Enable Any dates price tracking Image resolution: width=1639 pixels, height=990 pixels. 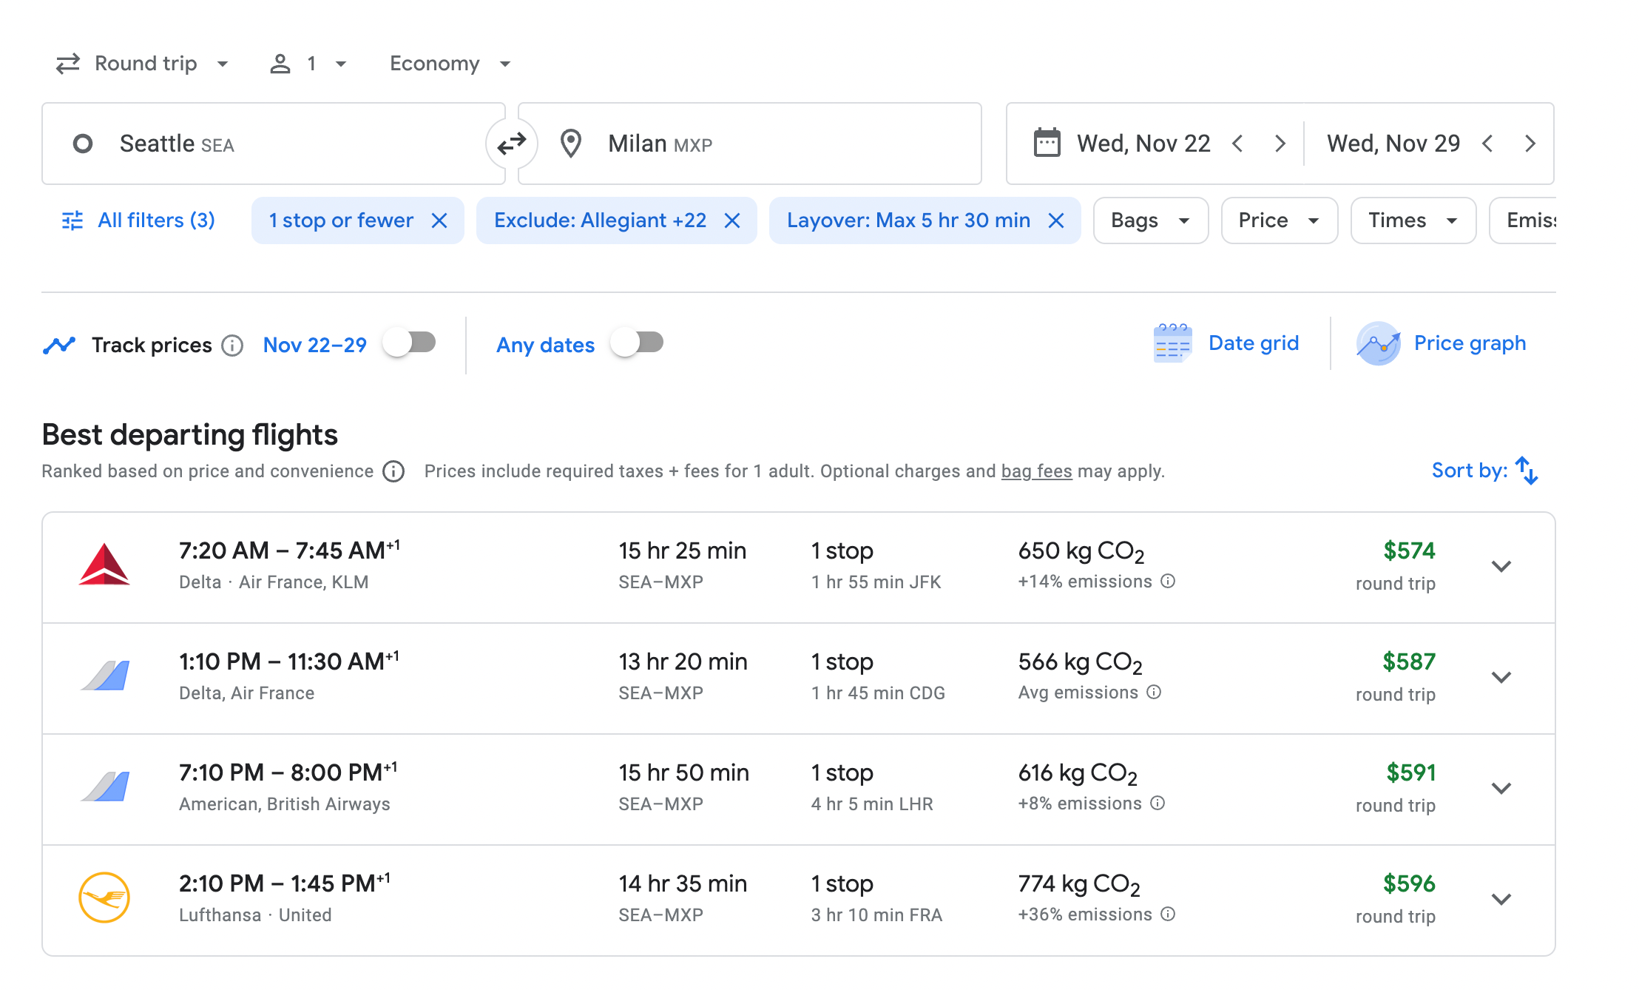coord(637,343)
